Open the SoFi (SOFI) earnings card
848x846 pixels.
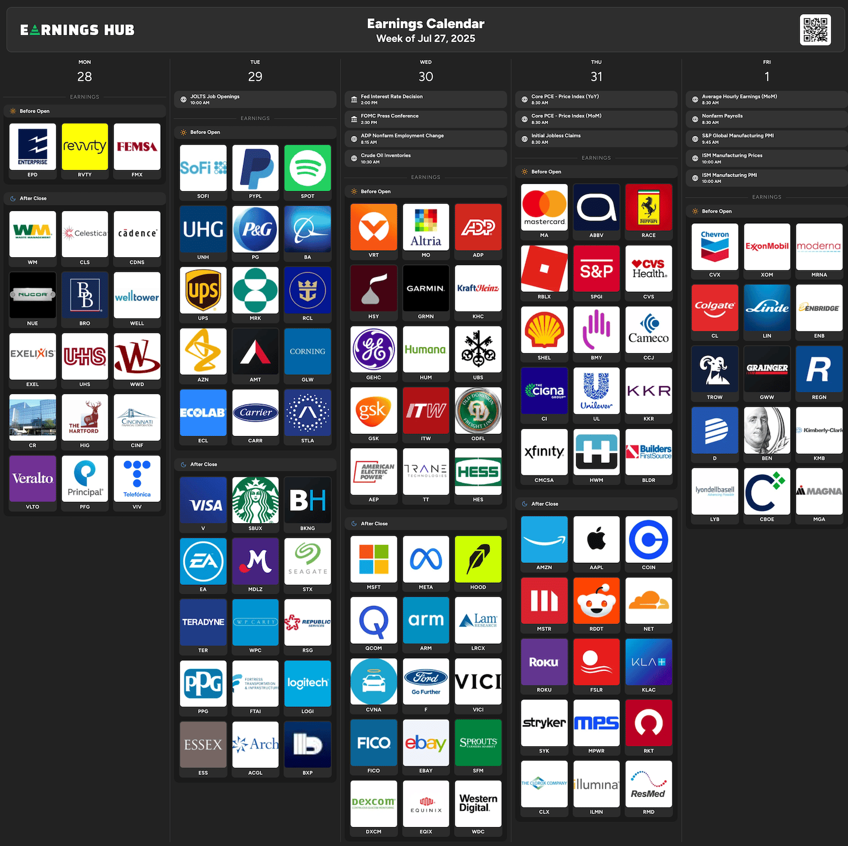tap(203, 172)
